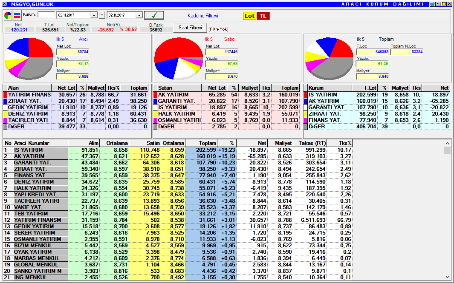Click magenta swatch beside FINANS YAT. in Kurum table
This screenshot has width=454, height=283.
coord(306,120)
